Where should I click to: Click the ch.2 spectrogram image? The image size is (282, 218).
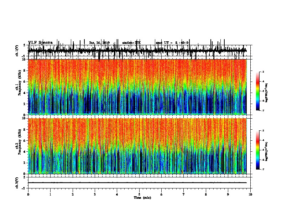137,146
